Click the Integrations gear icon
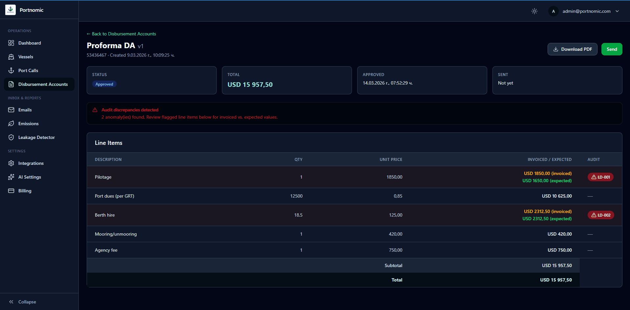 [11, 163]
